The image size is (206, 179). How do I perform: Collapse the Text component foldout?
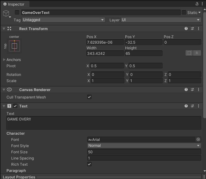point(4,106)
